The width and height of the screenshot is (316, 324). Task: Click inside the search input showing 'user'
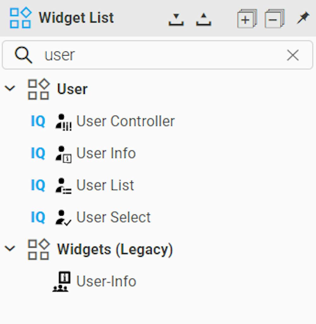[126, 55]
